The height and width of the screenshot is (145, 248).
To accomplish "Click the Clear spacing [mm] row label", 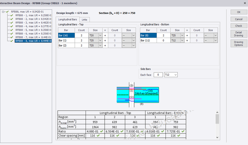I will coord(72,136).
